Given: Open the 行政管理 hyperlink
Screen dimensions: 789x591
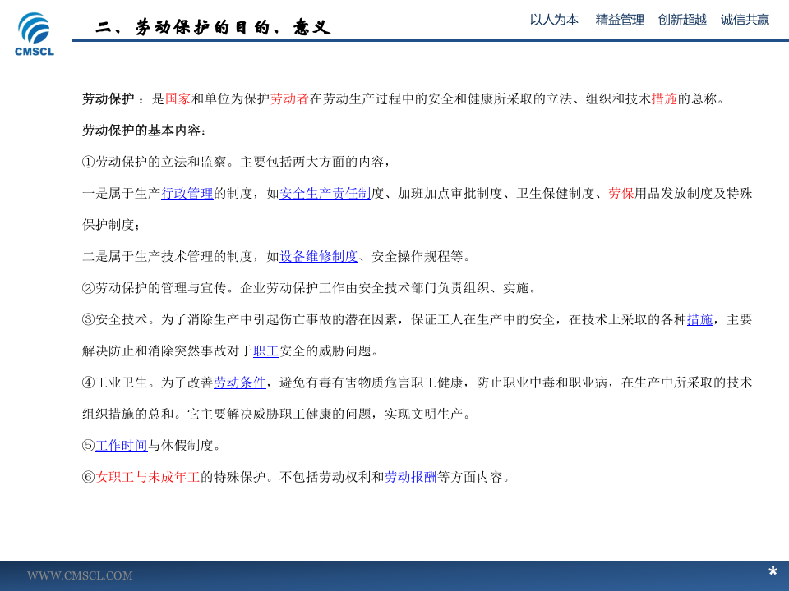Looking at the screenshot, I should pos(187,194).
